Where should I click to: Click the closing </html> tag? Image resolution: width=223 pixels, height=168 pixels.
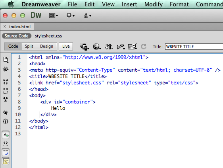[x=39, y=127]
